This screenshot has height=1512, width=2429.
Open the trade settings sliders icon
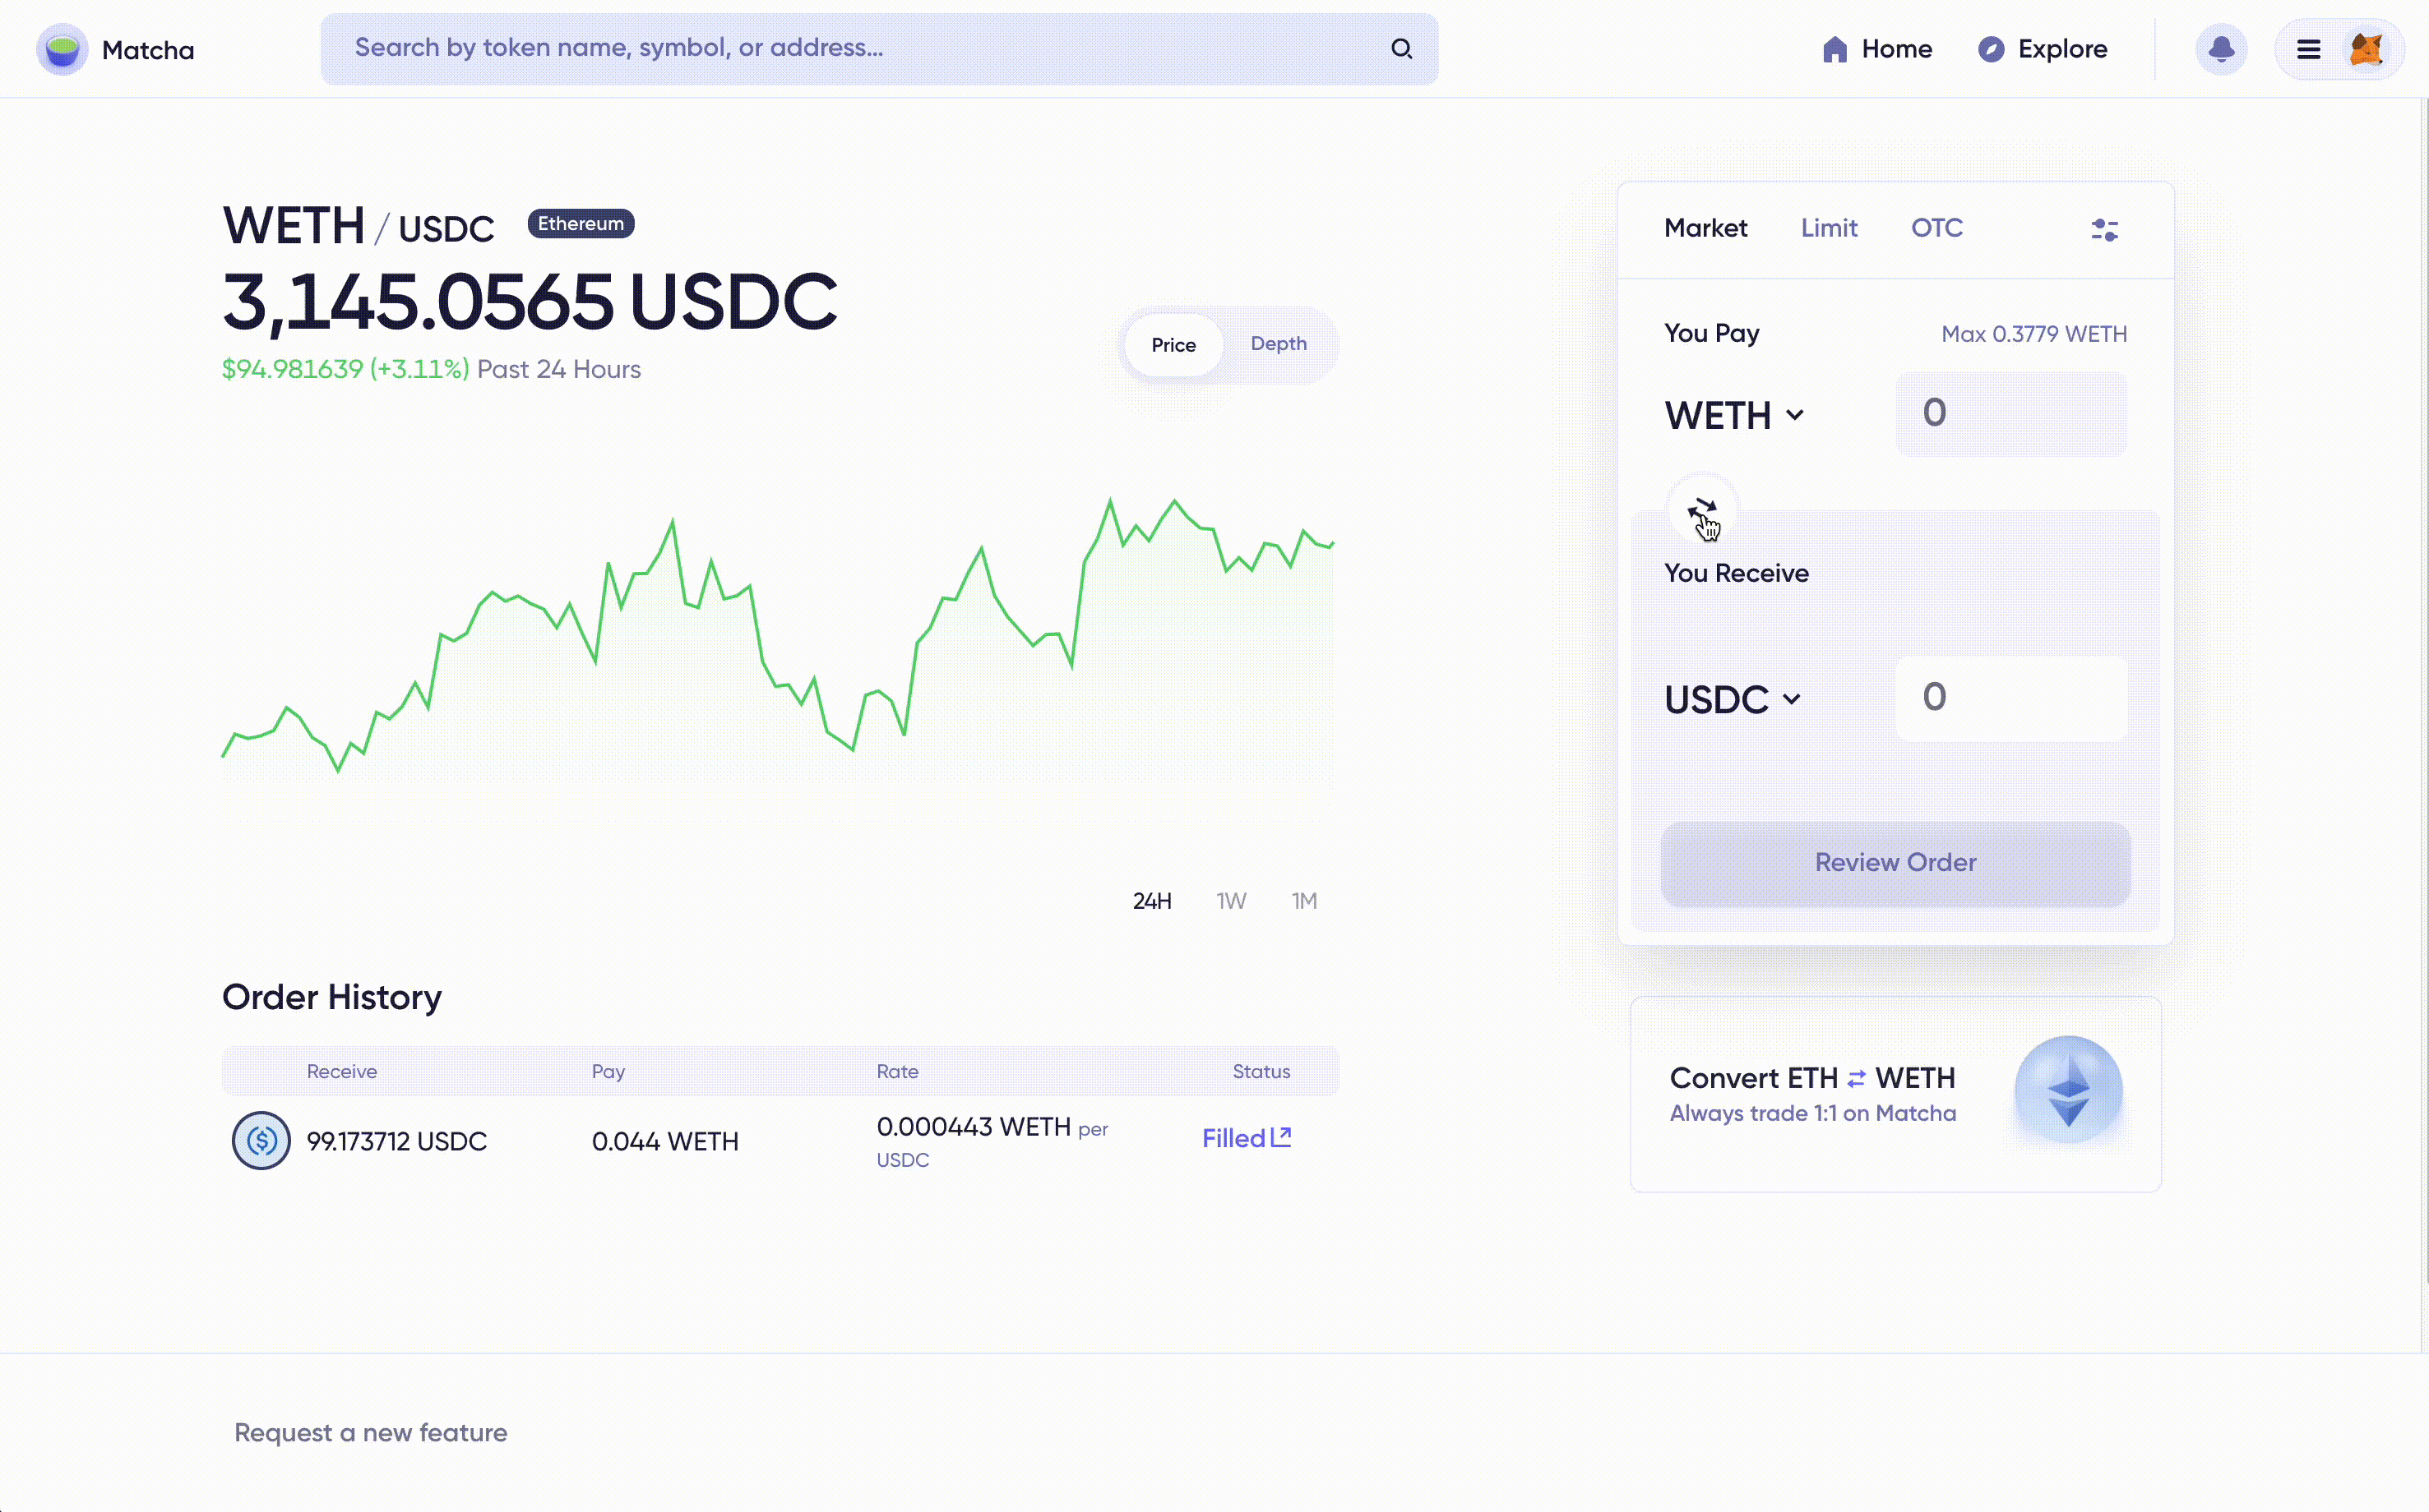pyautogui.click(x=2104, y=230)
